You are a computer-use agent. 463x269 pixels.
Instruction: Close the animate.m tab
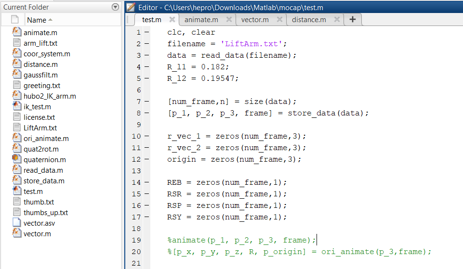point(229,19)
